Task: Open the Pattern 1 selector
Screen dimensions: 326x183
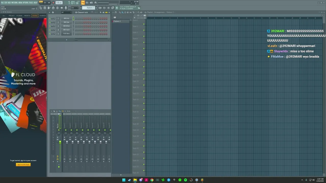Action: pos(88,8)
